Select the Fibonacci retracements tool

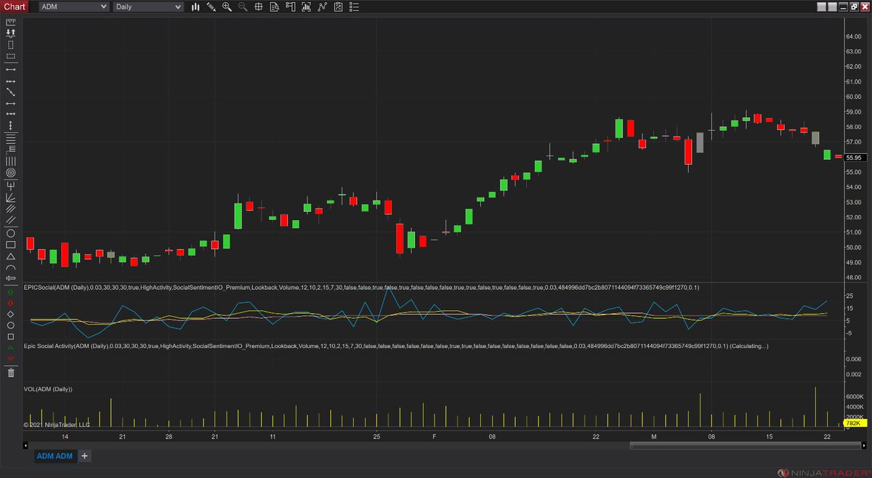click(11, 138)
